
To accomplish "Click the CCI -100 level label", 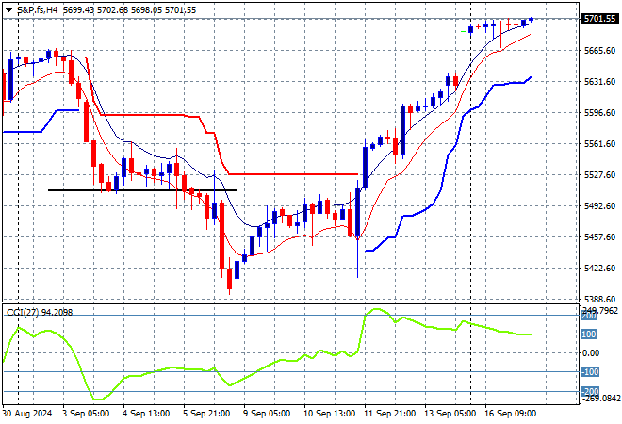I will (x=590, y=372).
